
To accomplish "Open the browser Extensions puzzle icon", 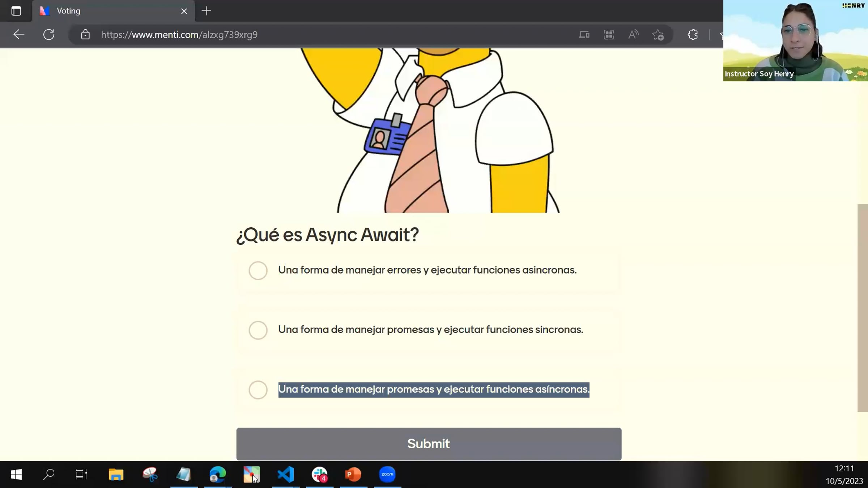I will pos(693,35).
